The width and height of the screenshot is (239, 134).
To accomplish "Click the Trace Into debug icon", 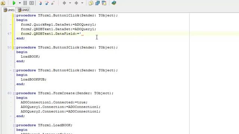I will click(40, 3).
